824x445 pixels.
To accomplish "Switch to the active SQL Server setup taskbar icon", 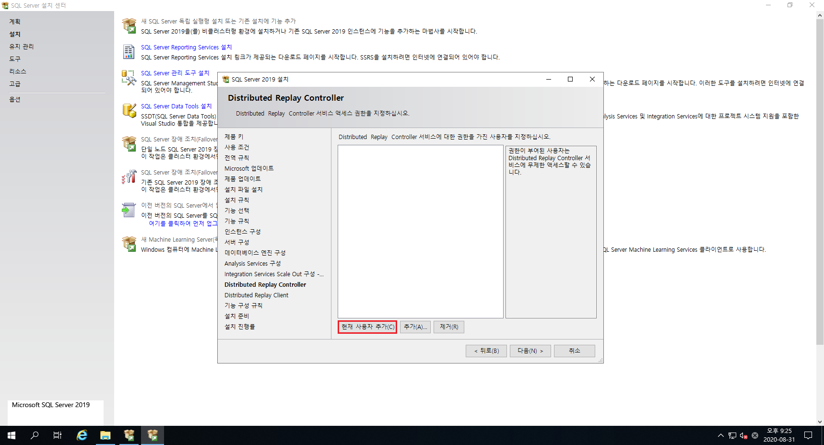I will pos(153,435).
